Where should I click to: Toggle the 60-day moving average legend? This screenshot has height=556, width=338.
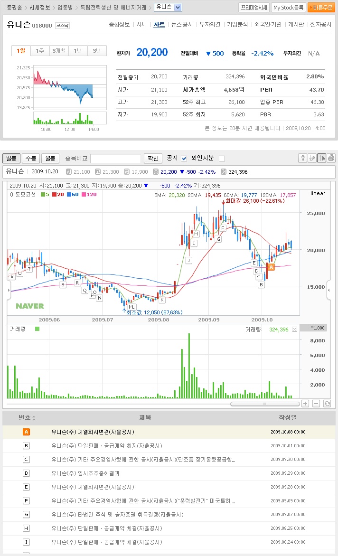[73, 194]
